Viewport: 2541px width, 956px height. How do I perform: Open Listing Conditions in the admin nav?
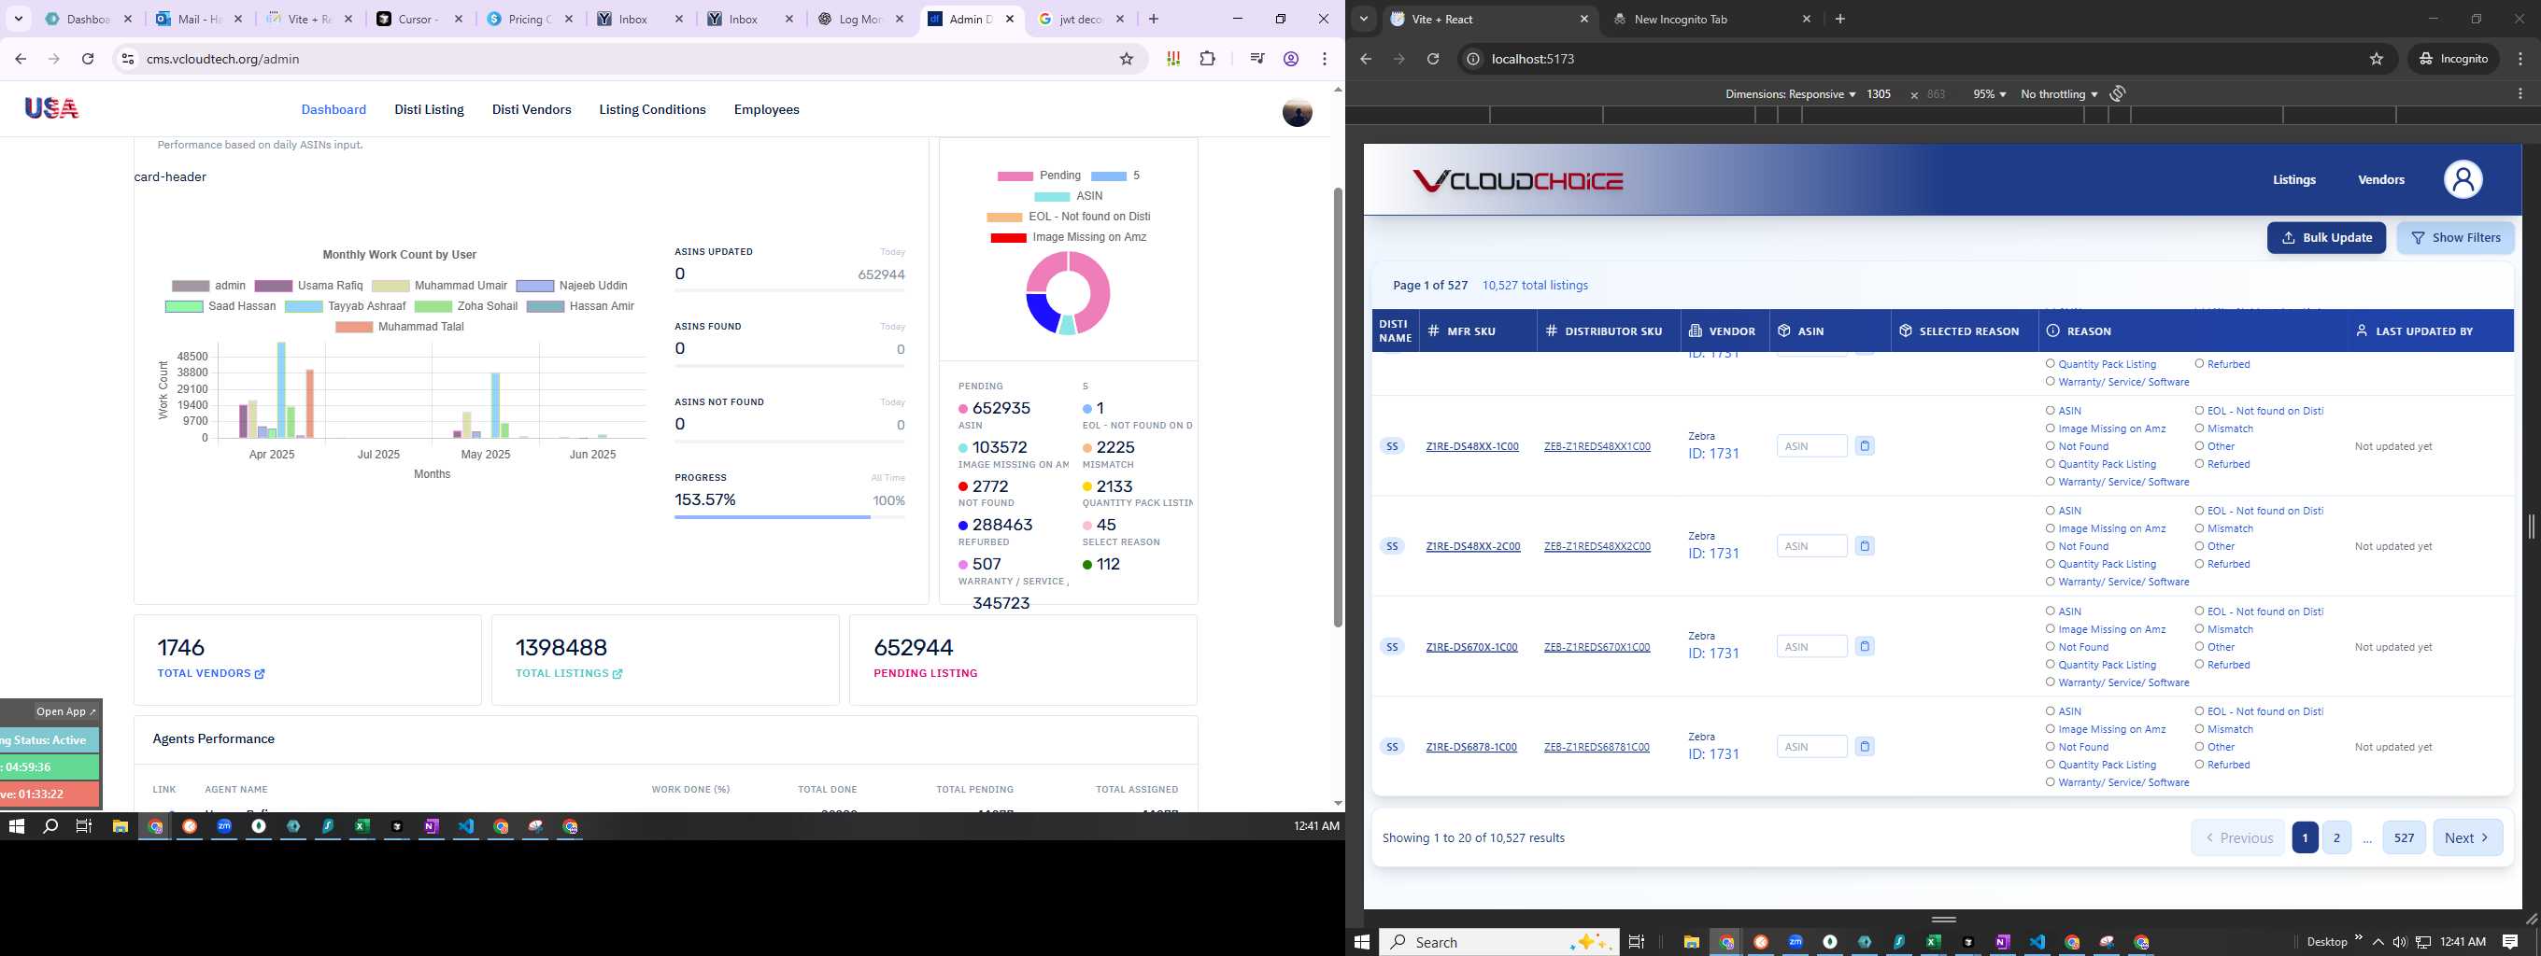pyautogui.click(x=652, y=109)
